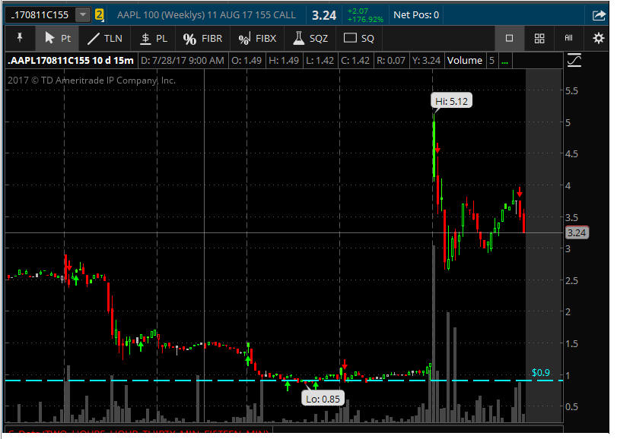
Task: Click the Hi: 5.12 price bubble
Action: click(x=451, y=101)
